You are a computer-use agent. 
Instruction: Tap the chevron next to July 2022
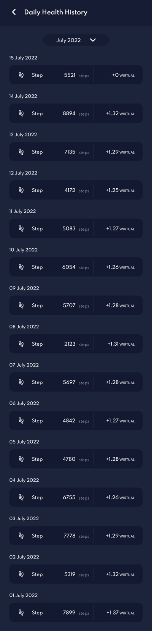click(x=93, y=40)
